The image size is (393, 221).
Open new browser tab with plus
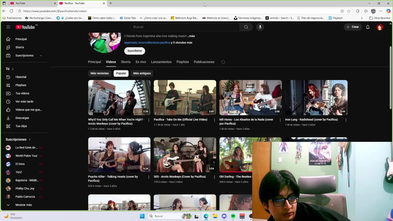click(111, 3)
